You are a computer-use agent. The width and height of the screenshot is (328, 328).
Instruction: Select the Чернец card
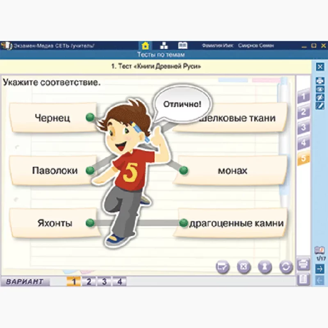click(54, 118)
